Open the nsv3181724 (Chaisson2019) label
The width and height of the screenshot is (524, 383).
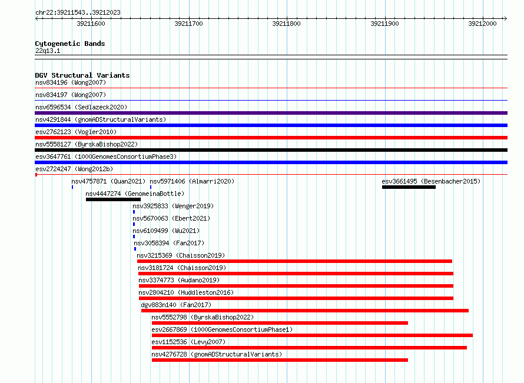pyautogui.click(x=182, y=268)
